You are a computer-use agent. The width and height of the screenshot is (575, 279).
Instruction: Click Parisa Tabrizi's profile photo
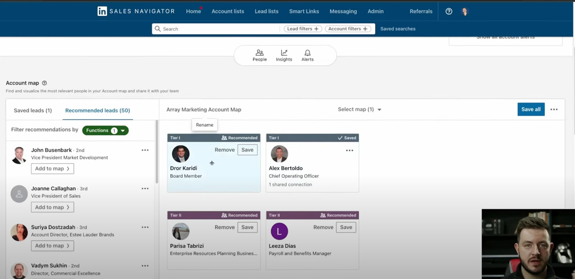(180, 231)
